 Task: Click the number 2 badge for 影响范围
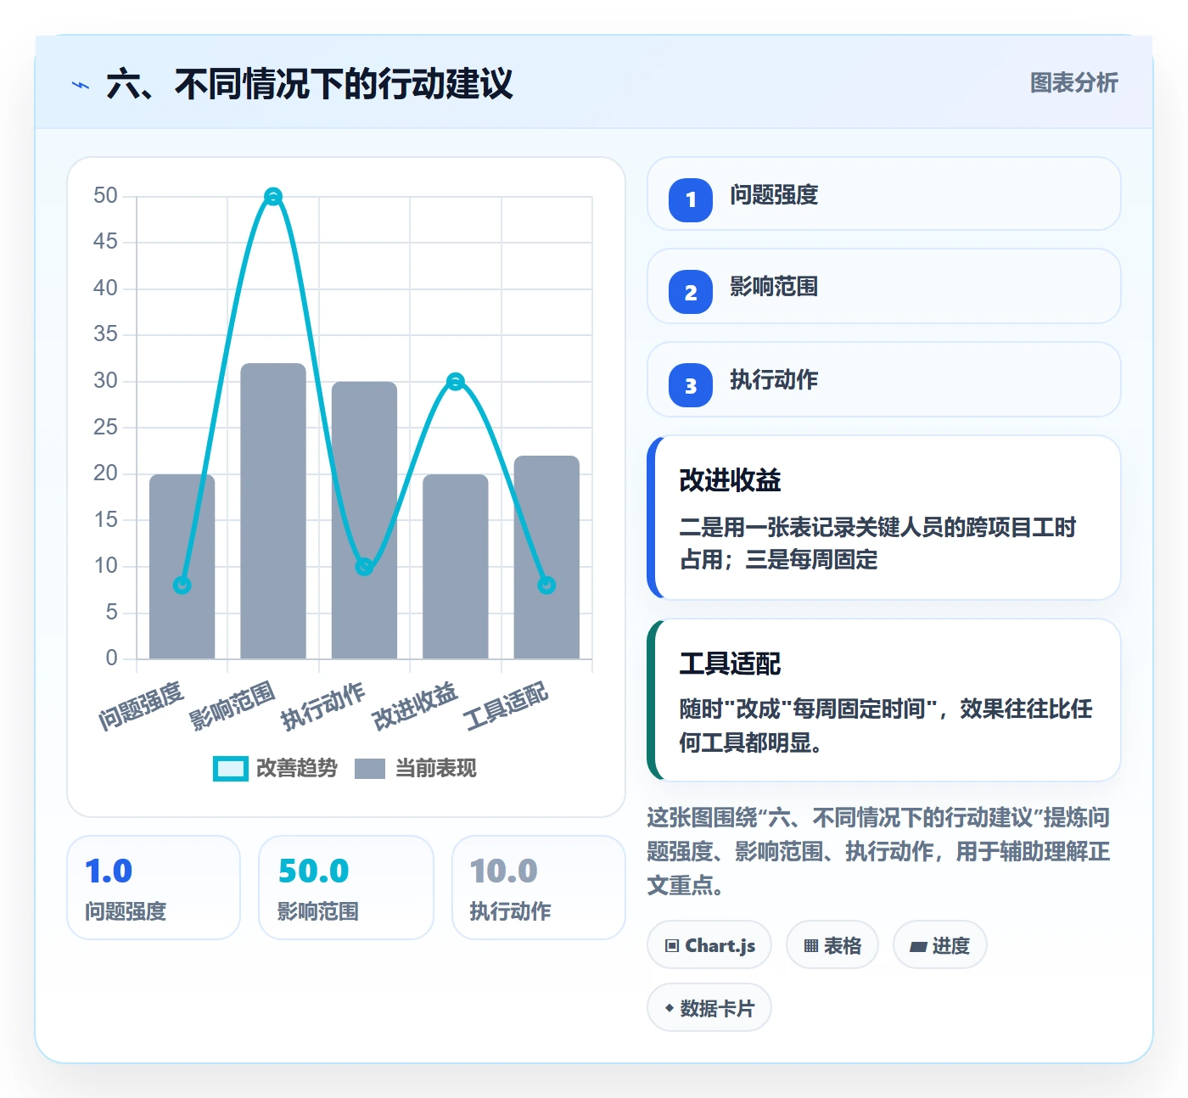point(691,293)
